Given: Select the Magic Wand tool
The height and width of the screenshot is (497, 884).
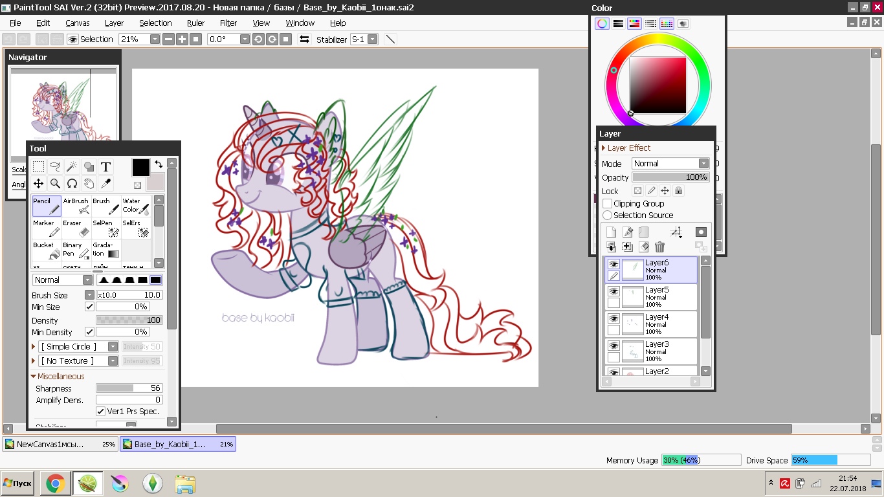Looking at the screenshot, I should (72, 167).
